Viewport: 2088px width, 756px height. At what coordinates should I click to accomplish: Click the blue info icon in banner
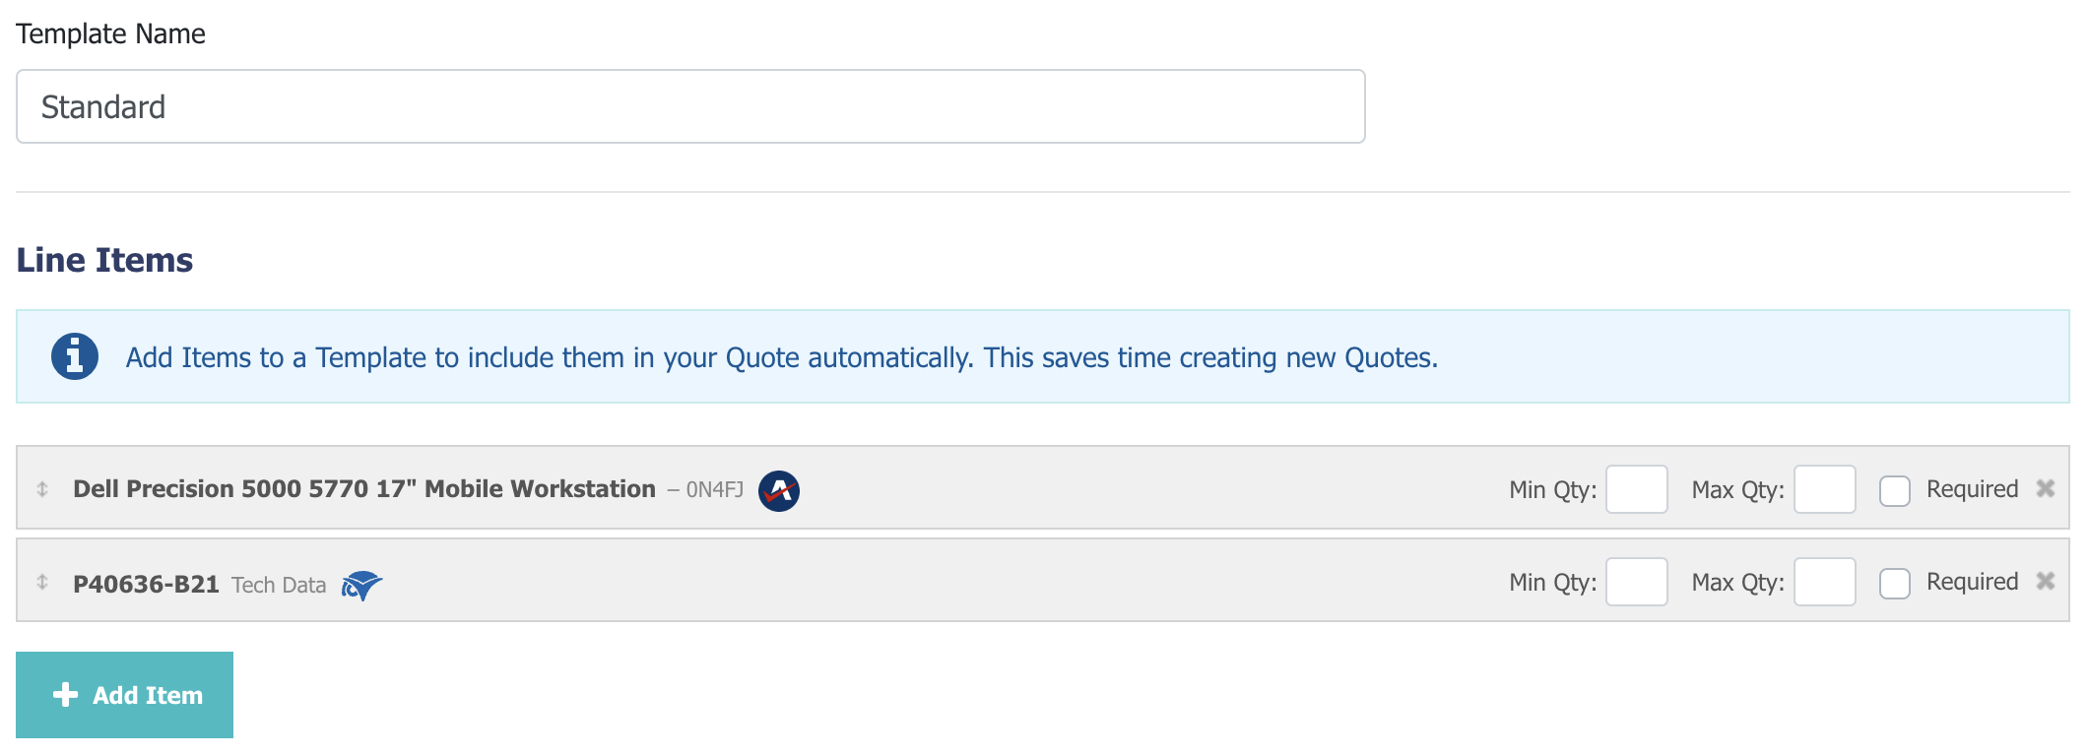(x=75, y=356)
